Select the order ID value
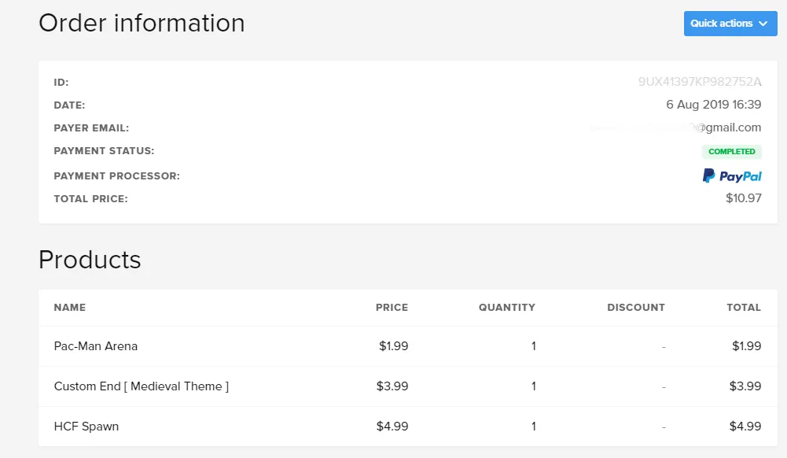This screenshot has width=787, height=458. [x=700, y=82]
